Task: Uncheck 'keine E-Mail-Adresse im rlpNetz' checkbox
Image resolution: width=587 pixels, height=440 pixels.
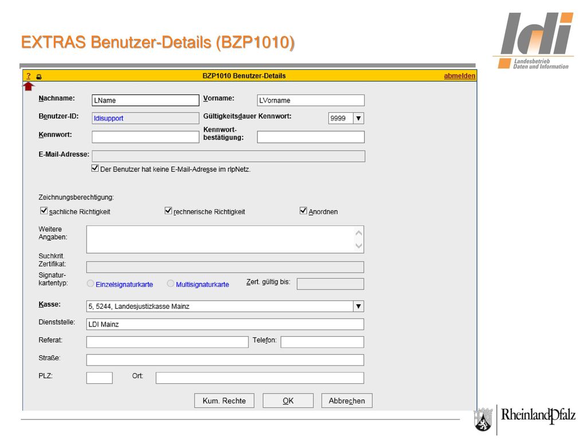Action: pyautogui.click(x=95, y=168)
